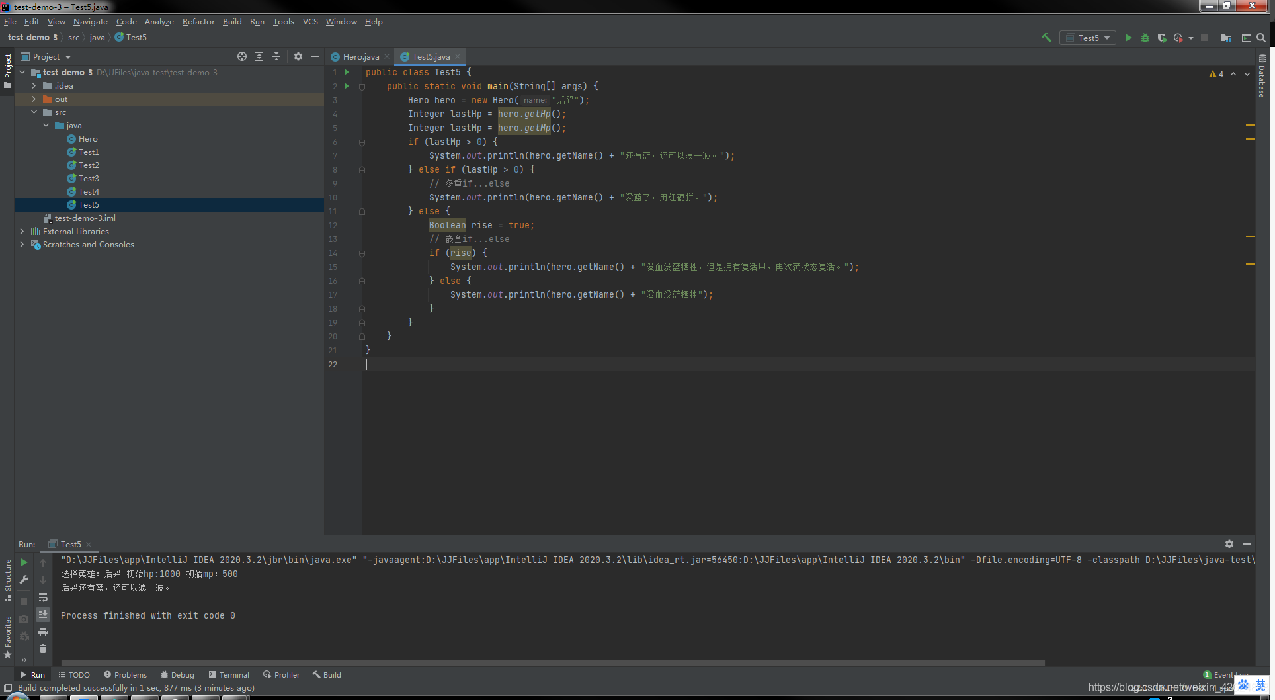Open the Debug tool window
This screenshot has width=1275, height=700.
click(177, 674)
